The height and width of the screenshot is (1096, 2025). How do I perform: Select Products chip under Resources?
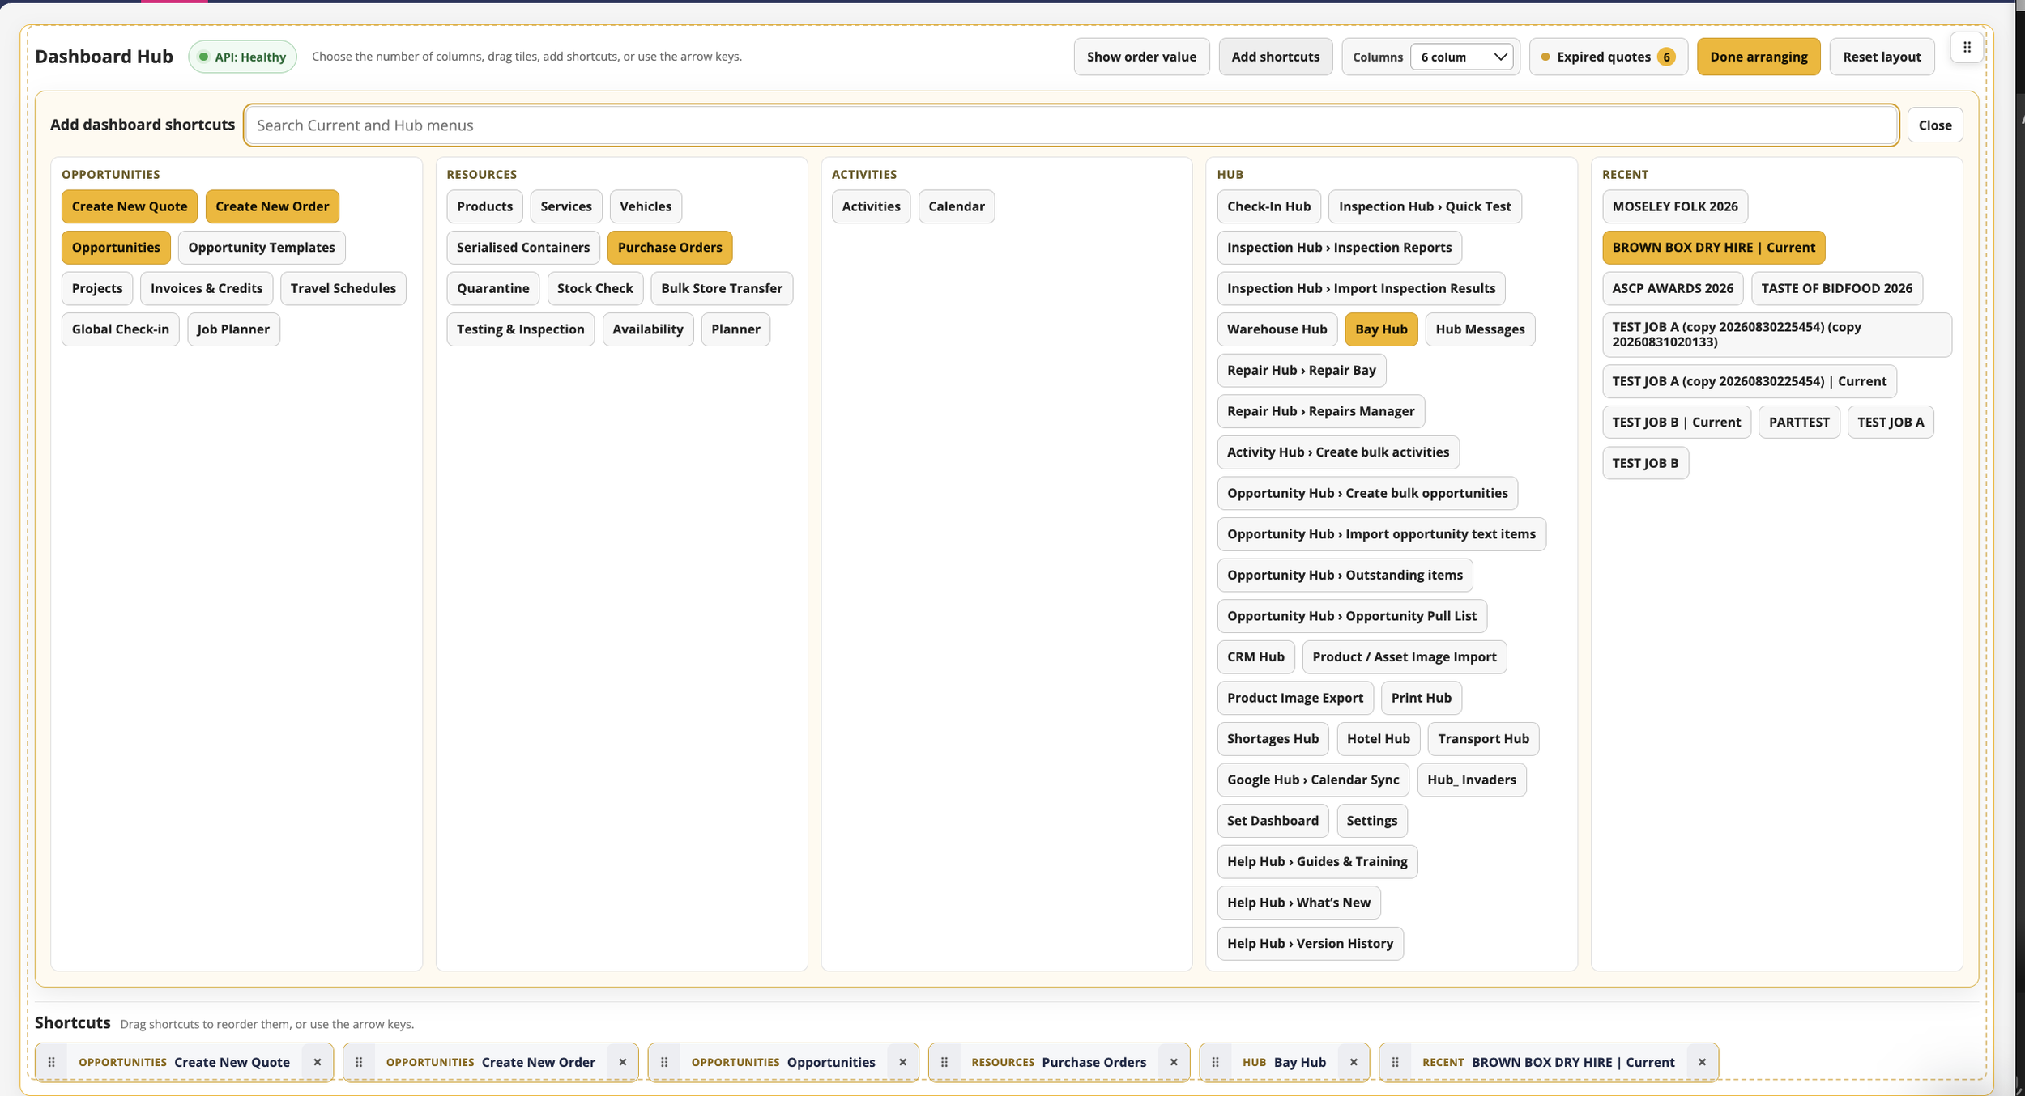point(484,206)
